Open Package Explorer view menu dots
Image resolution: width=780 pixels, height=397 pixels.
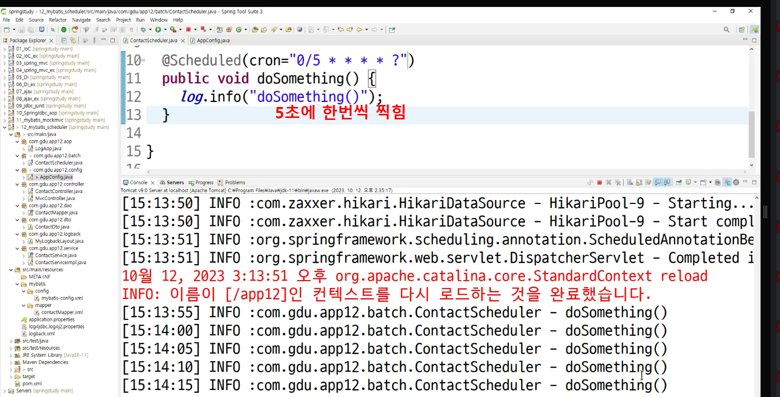click(95, 40)
